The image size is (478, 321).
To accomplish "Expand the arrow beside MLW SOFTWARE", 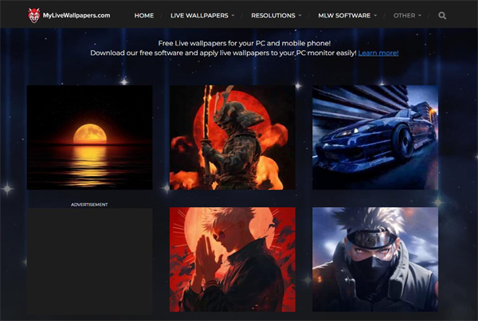I will click(375, 15).
